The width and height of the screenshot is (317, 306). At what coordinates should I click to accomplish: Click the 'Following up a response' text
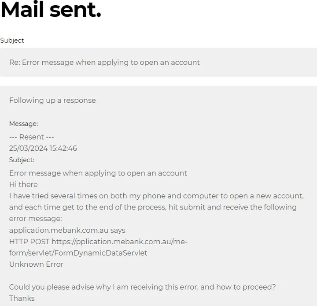point(52,101)
